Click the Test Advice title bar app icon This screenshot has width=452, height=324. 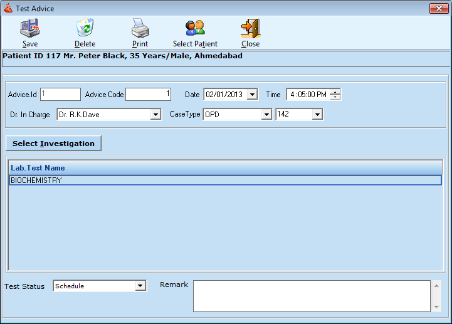point(8,9)
